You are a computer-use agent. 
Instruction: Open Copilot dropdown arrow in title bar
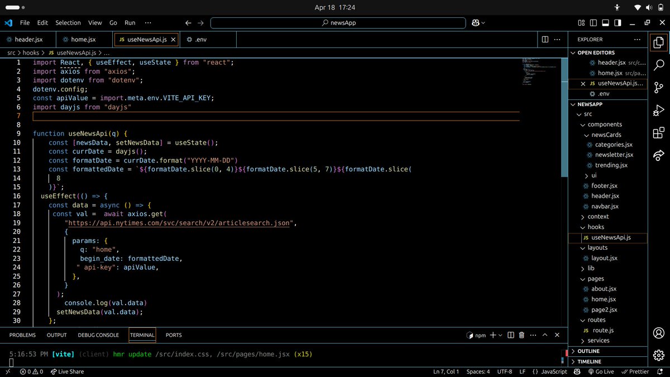483,23
